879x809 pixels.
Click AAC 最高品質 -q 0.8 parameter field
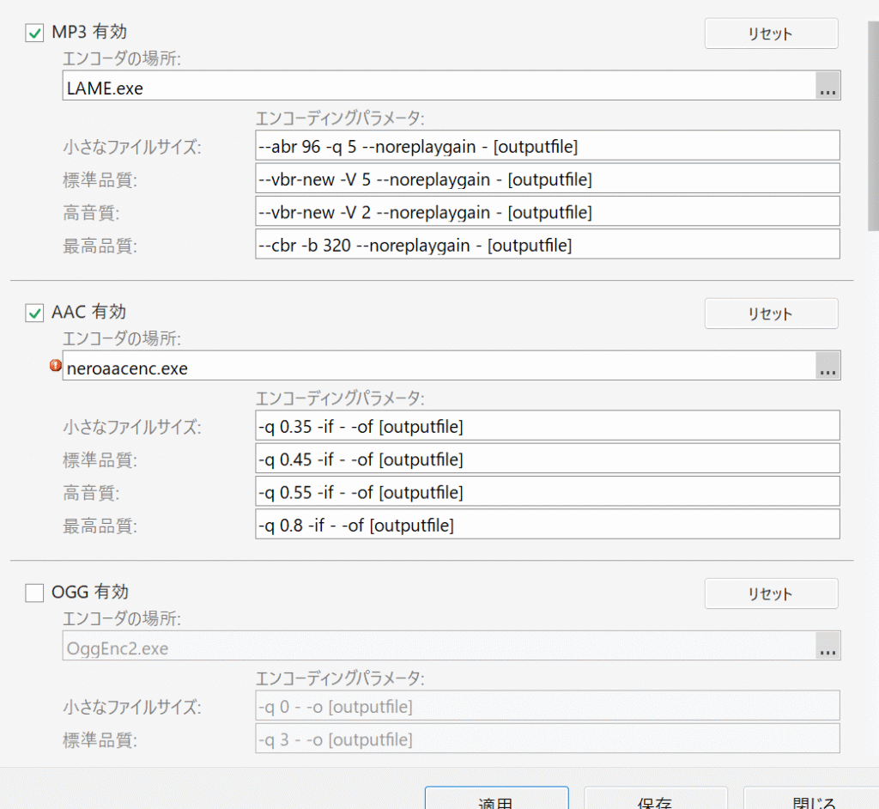[x=547, y=525]
